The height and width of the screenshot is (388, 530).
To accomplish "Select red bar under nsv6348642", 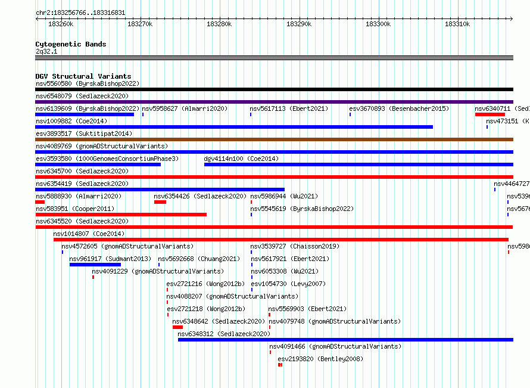I will [x=178, y=327].
